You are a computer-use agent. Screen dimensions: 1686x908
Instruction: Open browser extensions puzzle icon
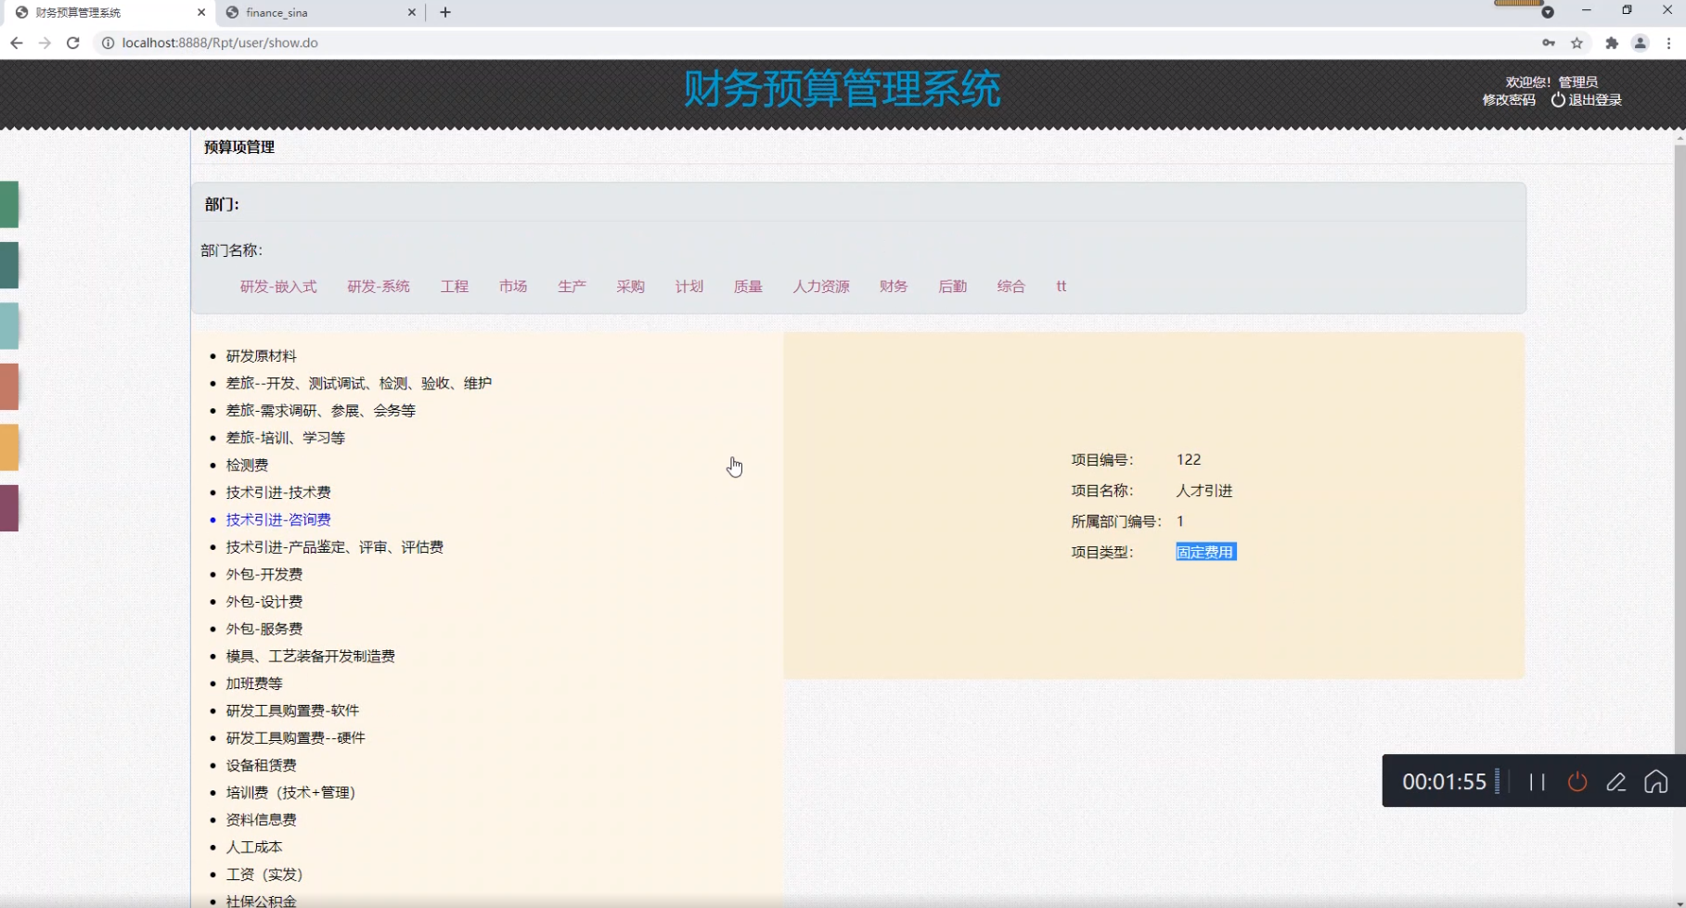(1612, 43)
